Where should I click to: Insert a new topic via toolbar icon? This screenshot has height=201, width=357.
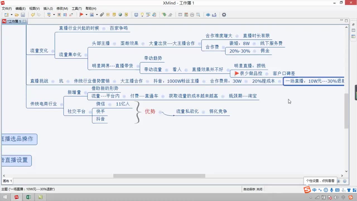pos(49,15)
